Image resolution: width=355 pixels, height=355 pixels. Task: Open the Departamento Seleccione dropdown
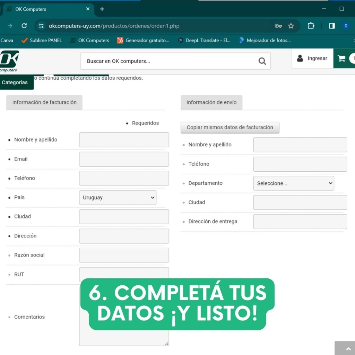[x=294, y=183]
